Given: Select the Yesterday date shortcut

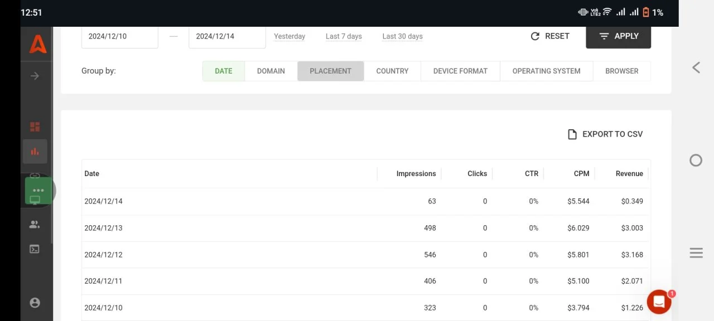Looking at the screenshot, I should pyautogui.click(x=290, y=36).
